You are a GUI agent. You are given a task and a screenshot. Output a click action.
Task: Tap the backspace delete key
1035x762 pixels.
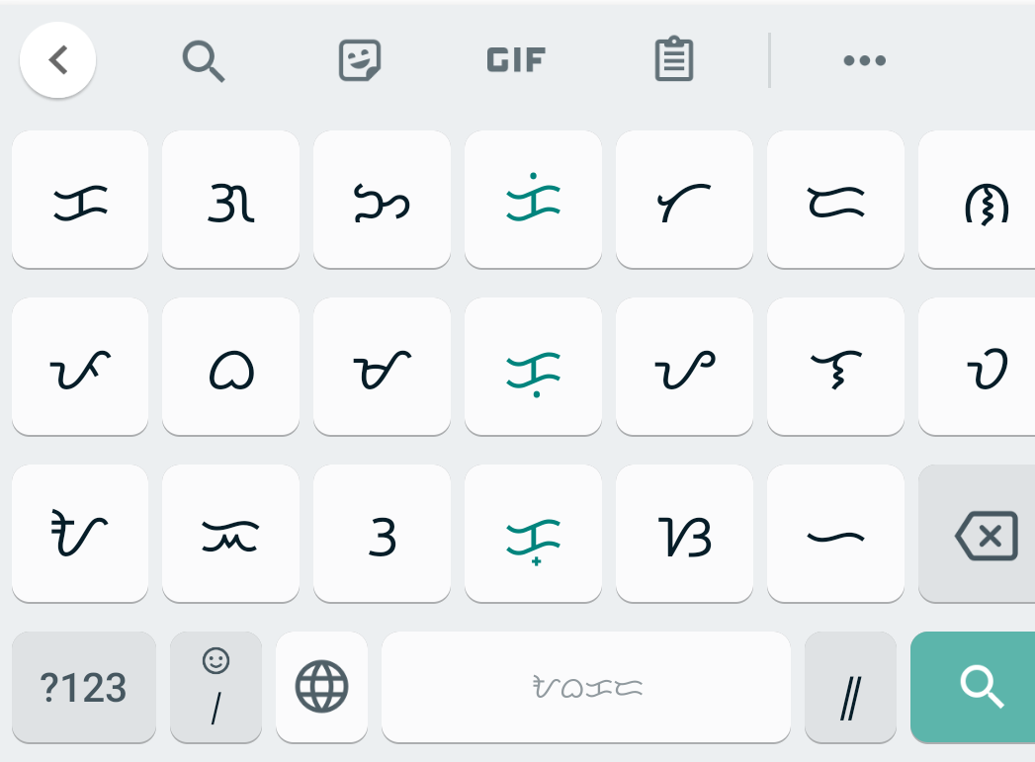coord(977,534)
